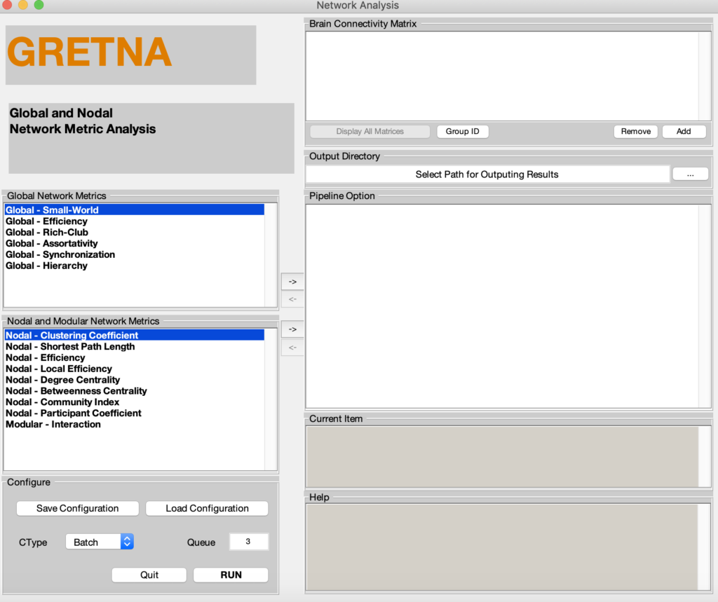Minimize the window with yellow button
Viewport: 718px width, 602px height.
(x=23, y=5)
